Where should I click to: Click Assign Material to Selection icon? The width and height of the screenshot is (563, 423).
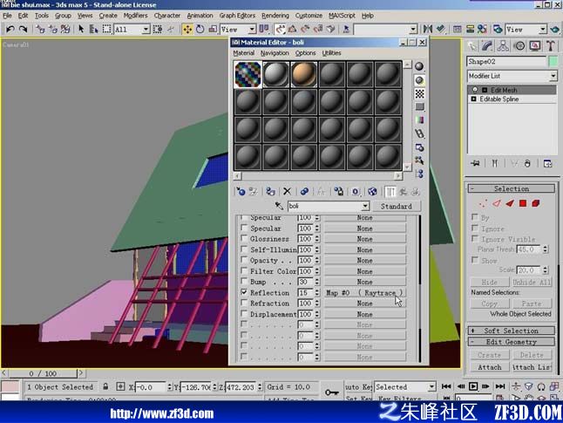pos(270,192)
